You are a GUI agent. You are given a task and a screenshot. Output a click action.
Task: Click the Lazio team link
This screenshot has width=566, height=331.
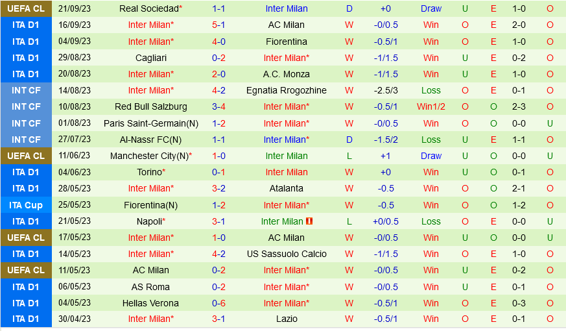(x=287, y=319)
